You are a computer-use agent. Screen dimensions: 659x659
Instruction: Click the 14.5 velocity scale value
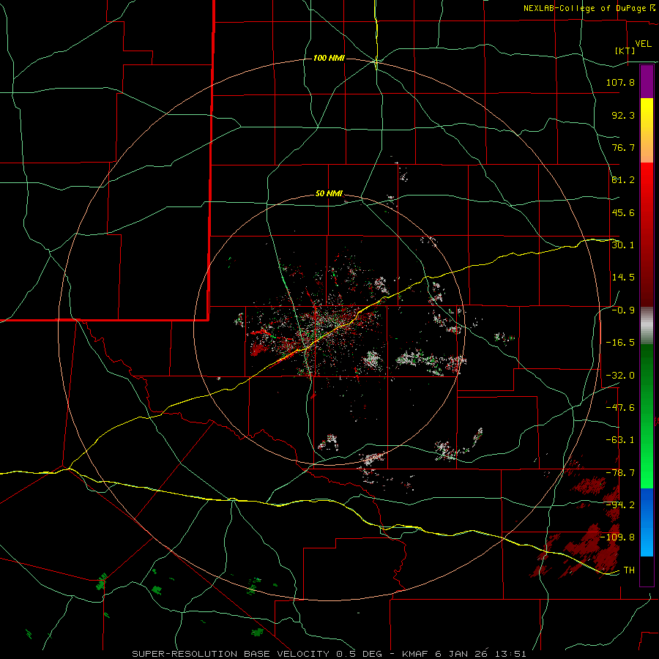pos(623,278)
